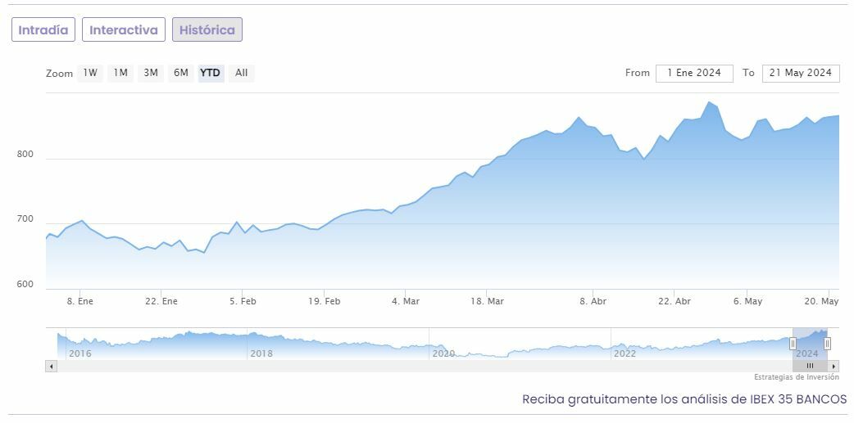Viewport: 854px width, 423px height.
Task: Switch to the Intradía tab
Action: pos(43,30)
